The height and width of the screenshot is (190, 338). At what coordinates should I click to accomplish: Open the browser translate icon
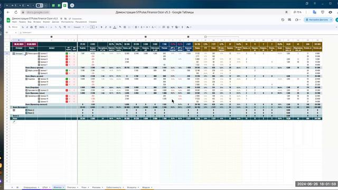[x=315, y=12]
